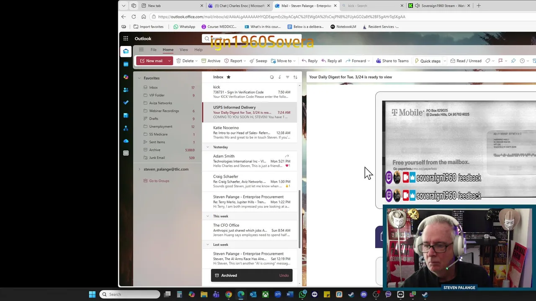Open Adam Smith's email
Image resolution: width=536 pixels, height=301 pixels.
tap(250, 161)
